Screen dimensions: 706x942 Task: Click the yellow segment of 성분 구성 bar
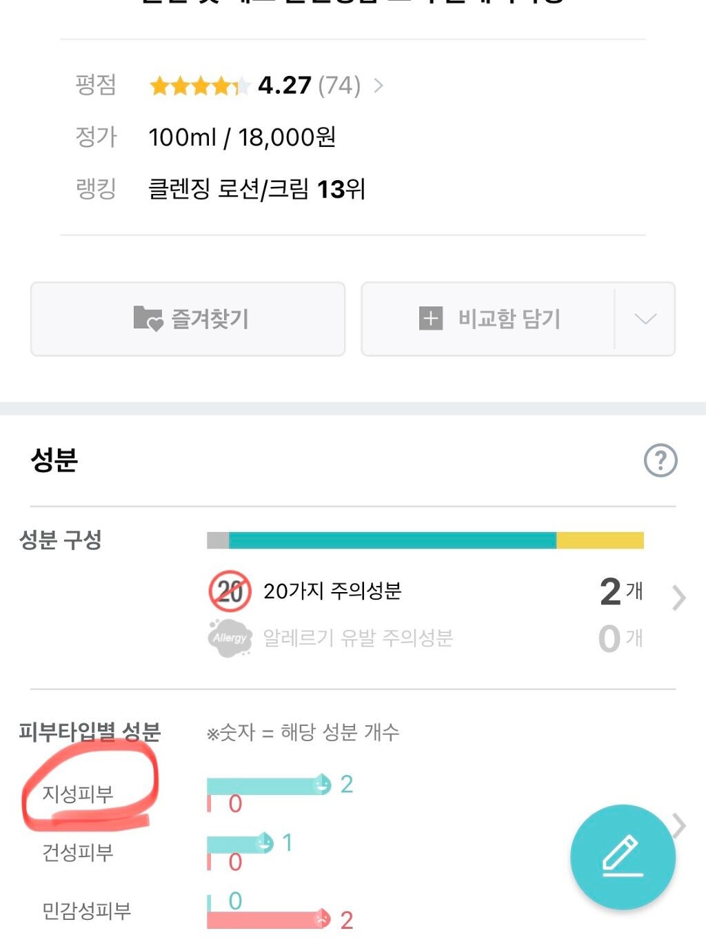click(x=600, y=540)
